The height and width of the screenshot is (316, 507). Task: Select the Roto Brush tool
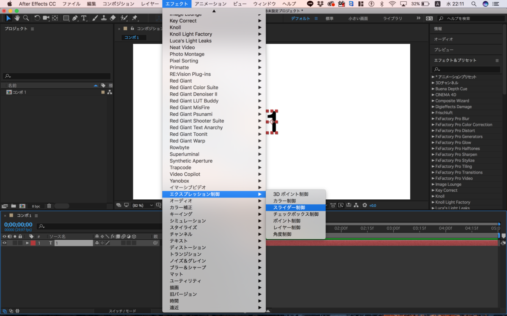pyautogui.click(x=124, y=18)
